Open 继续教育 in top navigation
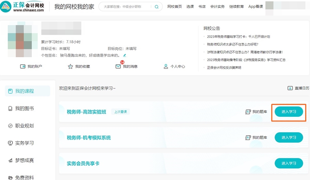This screenshot has height=180, width=310. click(237, 7)
